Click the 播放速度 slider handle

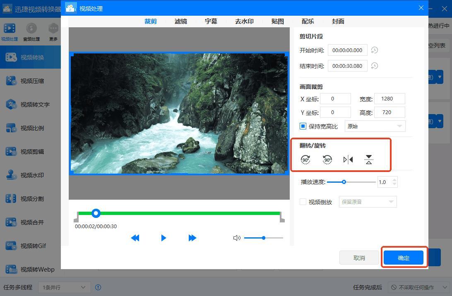coord(344,182)
